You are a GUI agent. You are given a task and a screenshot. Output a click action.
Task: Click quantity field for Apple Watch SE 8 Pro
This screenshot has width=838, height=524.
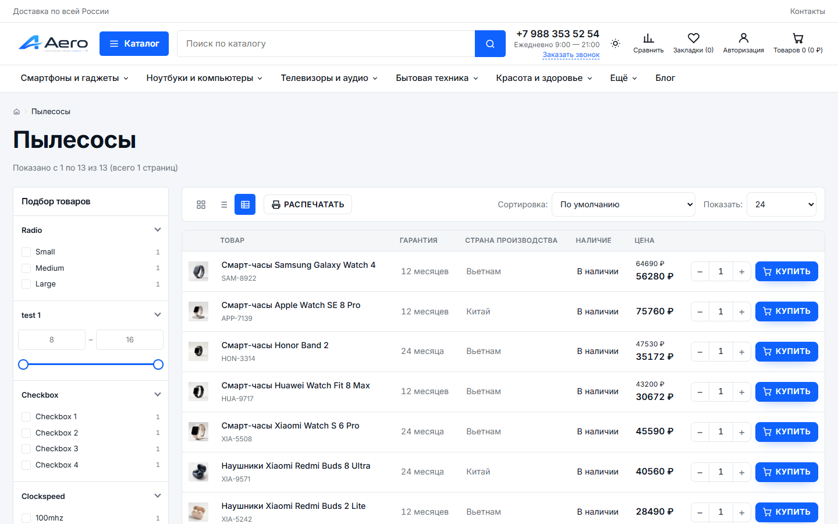(x=720, y=311)
